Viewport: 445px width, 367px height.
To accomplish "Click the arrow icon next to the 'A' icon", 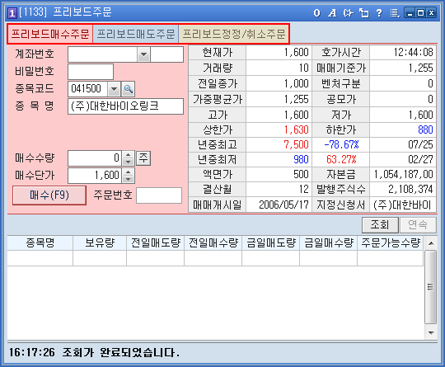I will click(x=348, y=12).
